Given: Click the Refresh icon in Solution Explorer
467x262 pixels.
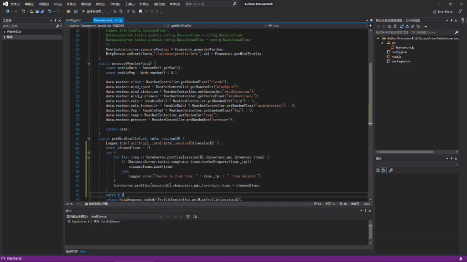Looking at the screenshot, I should 407,26.
